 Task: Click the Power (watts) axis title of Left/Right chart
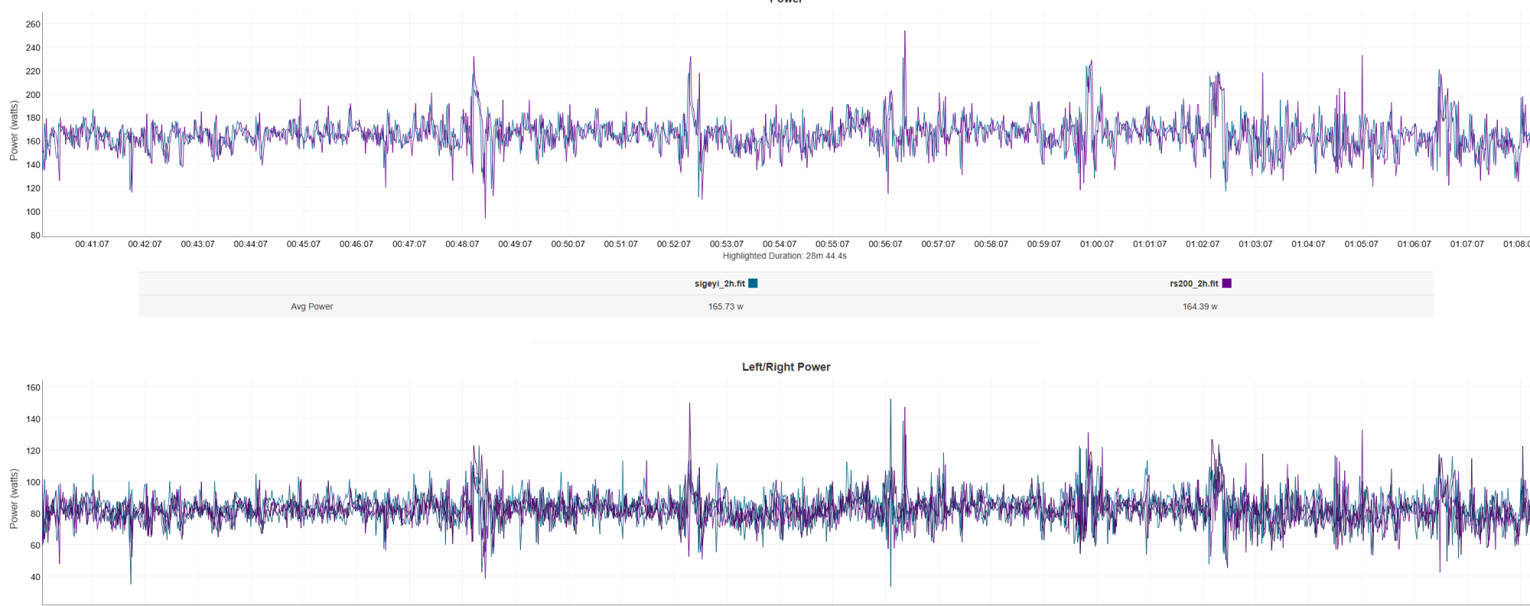[x=14, y=499]
